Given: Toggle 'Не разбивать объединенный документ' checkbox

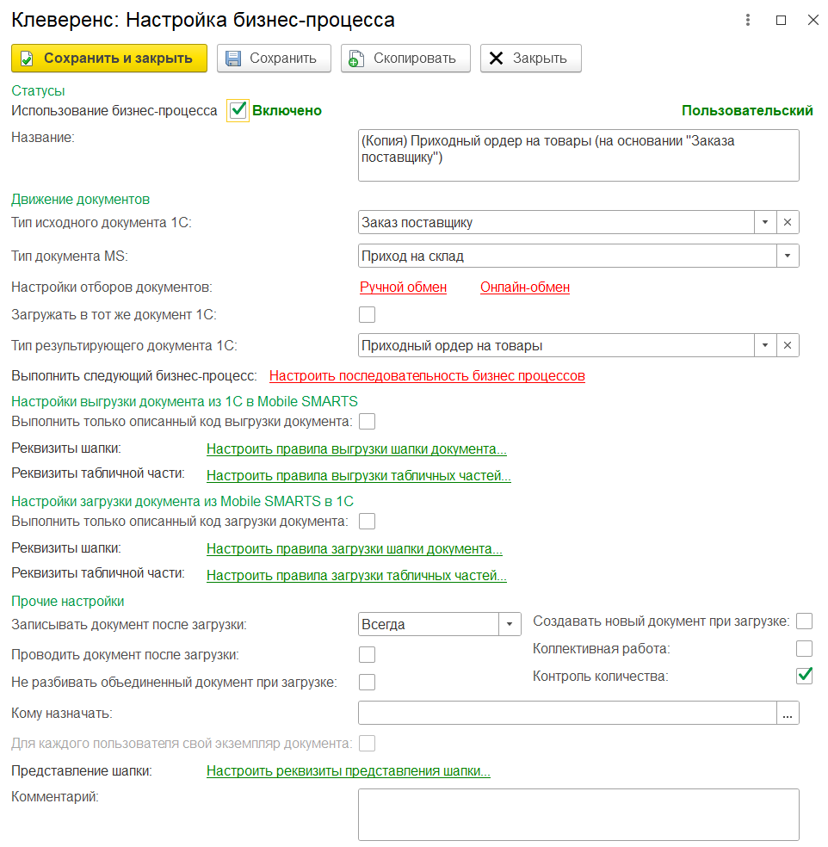Looking at the screenshot, I should (368, 683).
